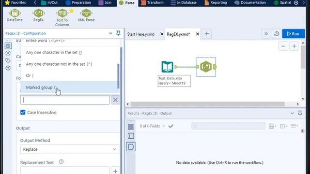Viewport: 310px width, 174px height.
Task: Show Results messages list view icon
Action: 131,127
